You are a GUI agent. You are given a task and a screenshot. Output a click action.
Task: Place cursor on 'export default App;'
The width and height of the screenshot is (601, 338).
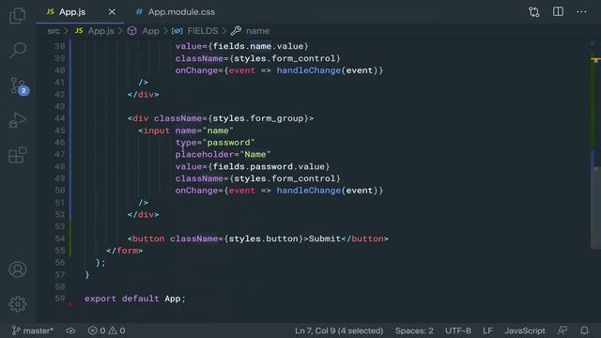tap(135, 299)
